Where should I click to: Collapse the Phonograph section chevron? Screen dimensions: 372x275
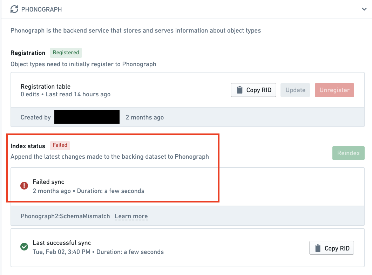point(364,9)
